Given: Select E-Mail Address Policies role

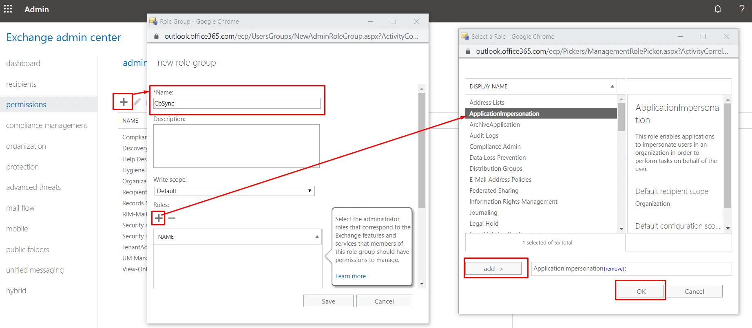Looking at the screenshot, I should [x=500, y=180].
